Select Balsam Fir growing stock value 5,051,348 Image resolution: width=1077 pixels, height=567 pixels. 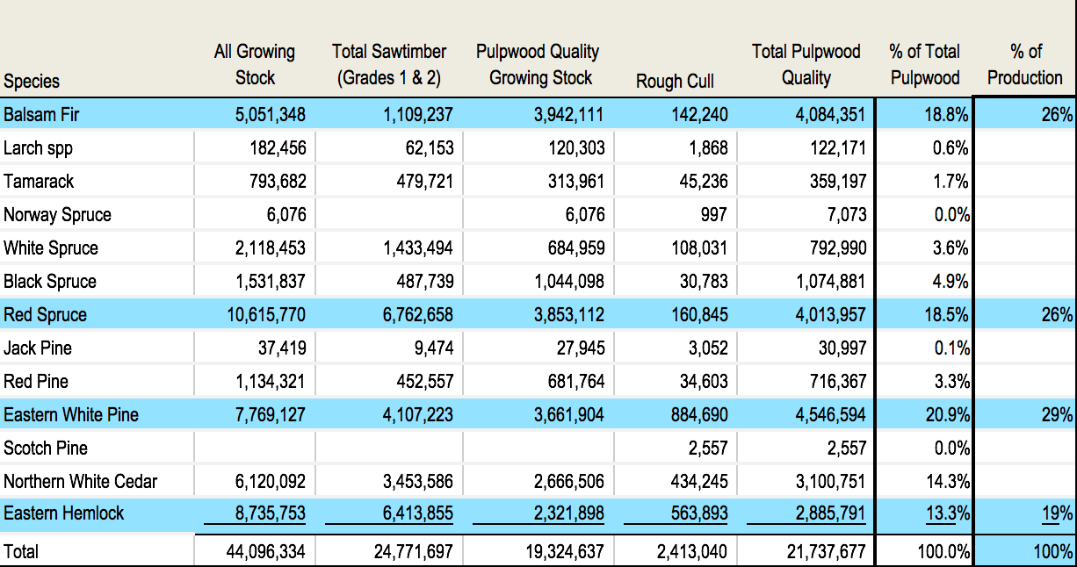[271, 114]
